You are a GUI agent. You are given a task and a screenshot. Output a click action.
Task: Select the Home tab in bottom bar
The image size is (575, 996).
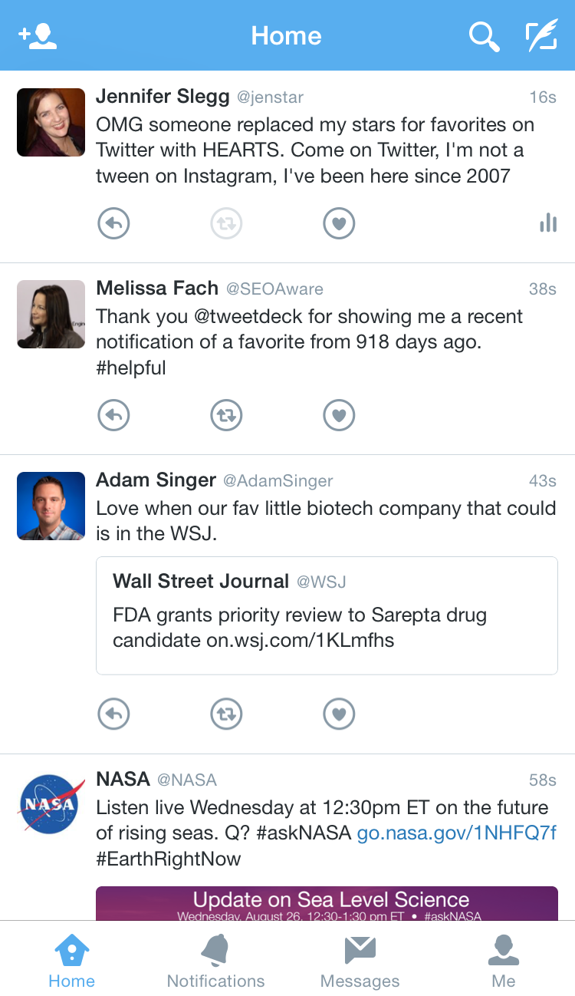[x=71, y=960]
